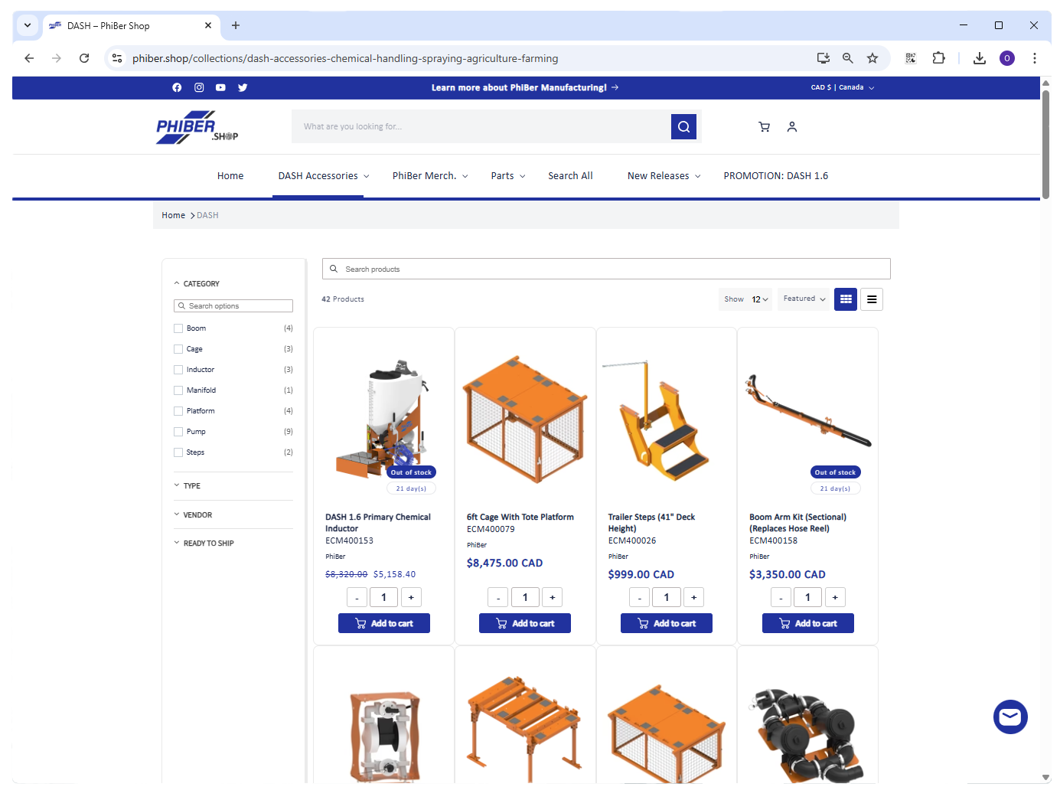Enable the Pump category checkbox

pos(178,432)
